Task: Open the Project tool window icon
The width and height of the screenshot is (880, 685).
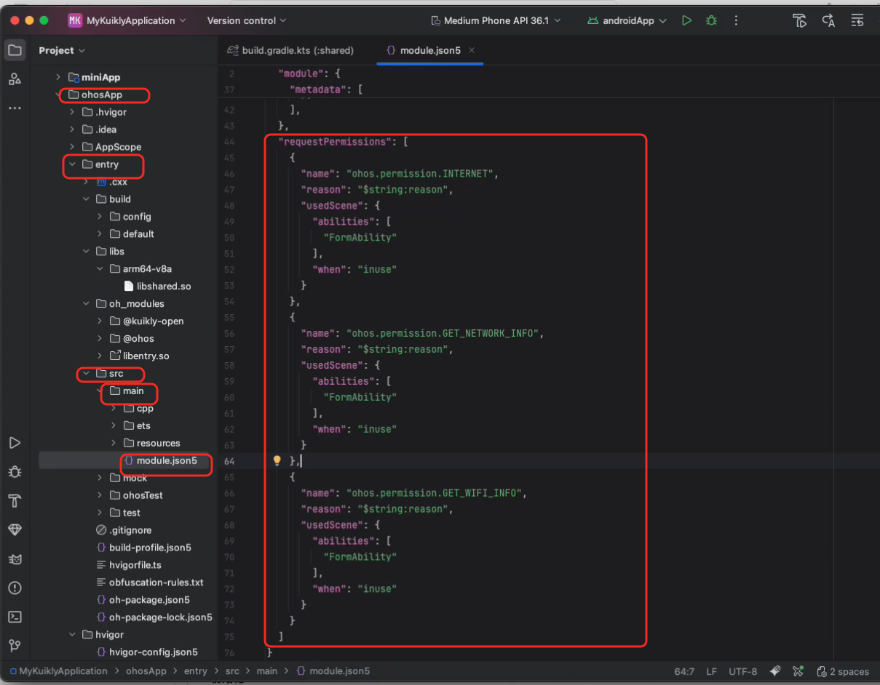Action: coord(15,50)
